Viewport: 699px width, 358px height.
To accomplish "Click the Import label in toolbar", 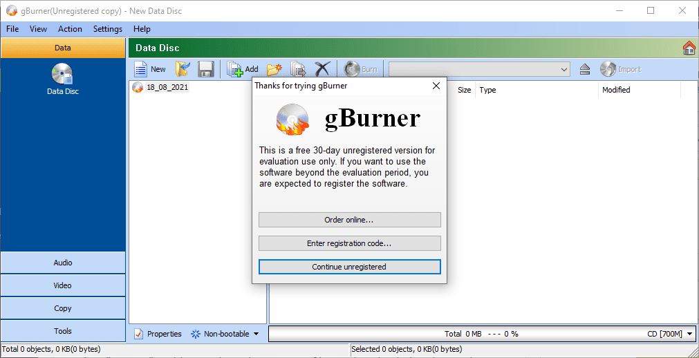I will pyautogui.click(x=629, y=69).
